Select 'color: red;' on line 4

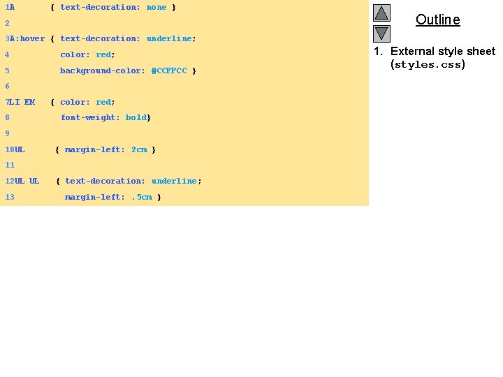87,54
